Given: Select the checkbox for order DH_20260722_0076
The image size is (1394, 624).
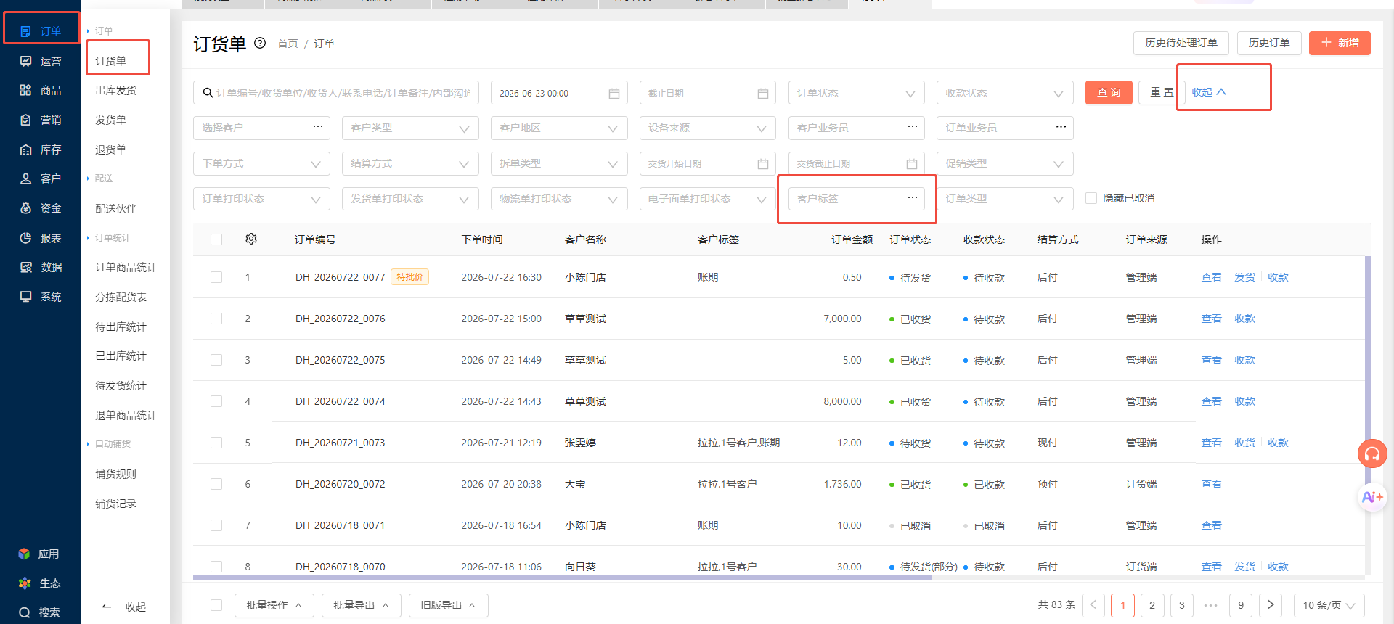Looking at the screenshot, I should pyautogui.click(x=216, y=319).
